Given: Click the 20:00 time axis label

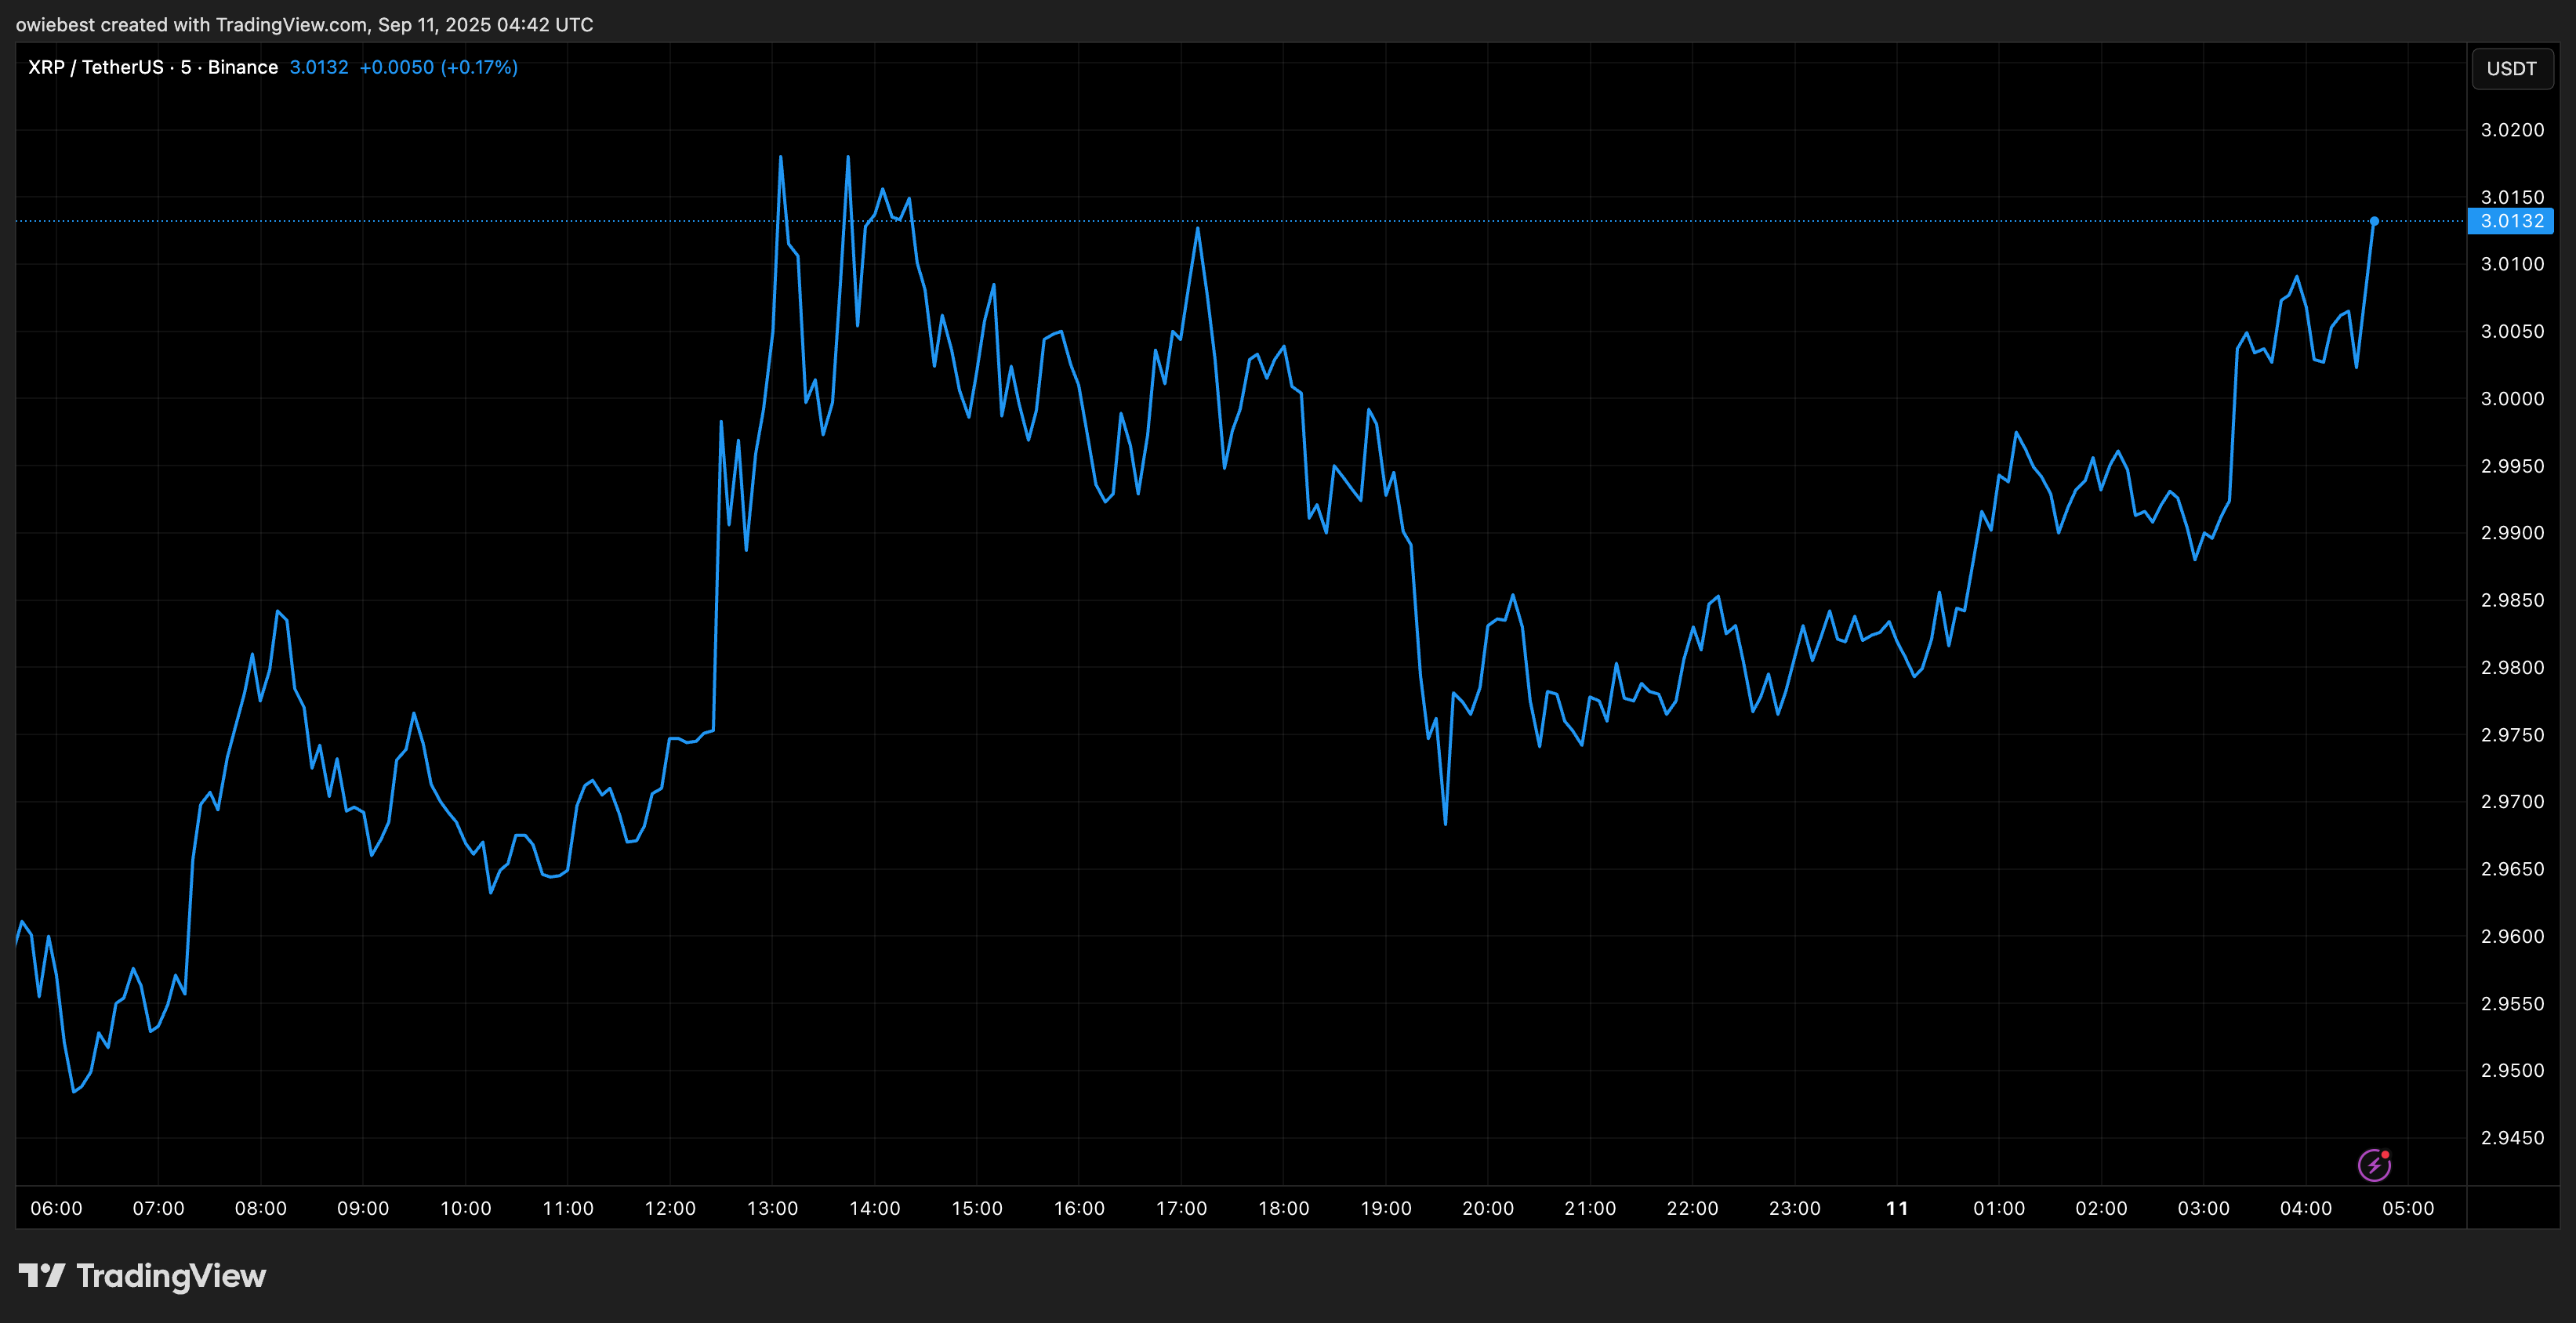Looking at the screenshot, I should point(1488,1208).
